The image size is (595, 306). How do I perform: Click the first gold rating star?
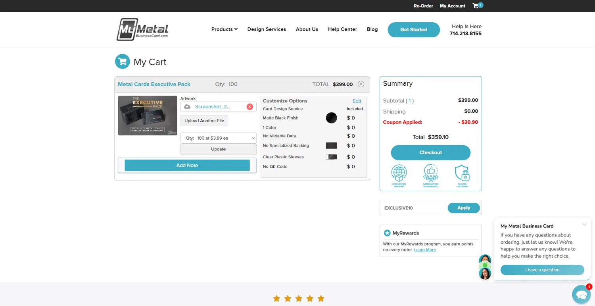click(276, 298)
